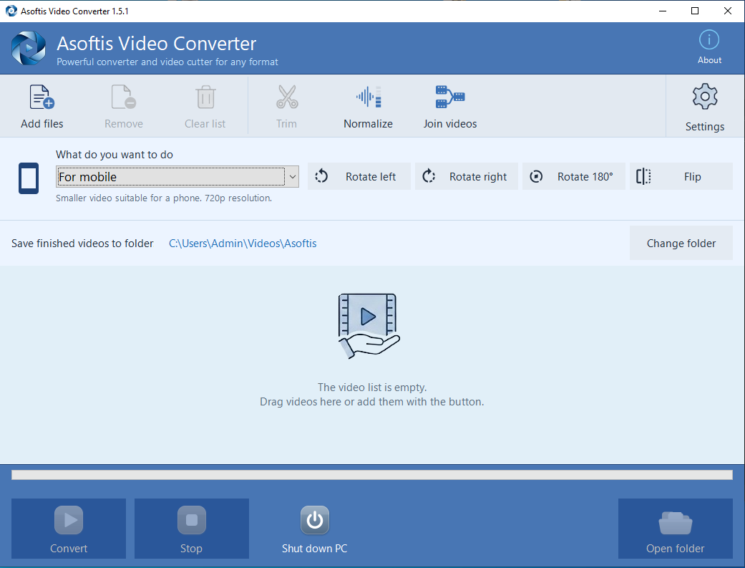
Task: Click the Clear list trash icon
Action: coord(205,97)
